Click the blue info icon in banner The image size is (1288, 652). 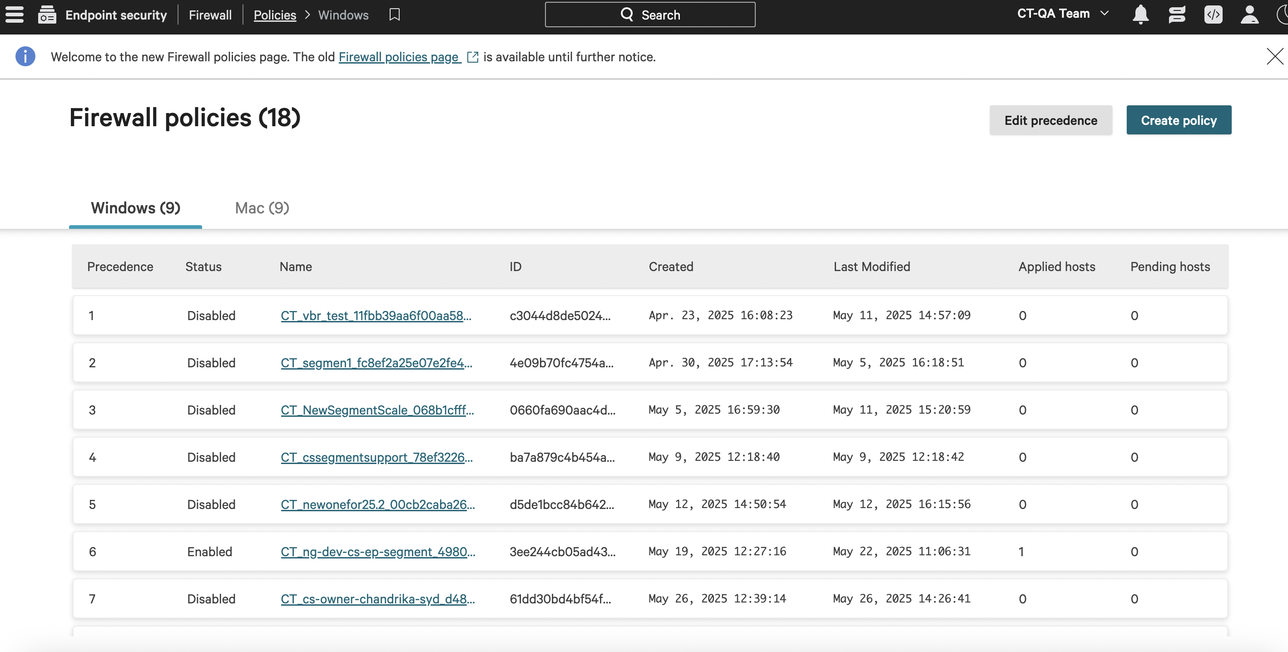pos(25,56)
